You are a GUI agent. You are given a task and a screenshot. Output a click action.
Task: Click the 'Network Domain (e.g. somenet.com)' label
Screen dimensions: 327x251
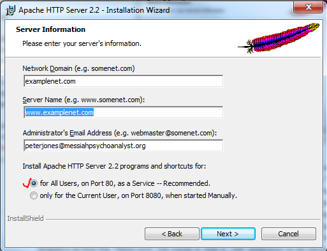pos(78,68)
